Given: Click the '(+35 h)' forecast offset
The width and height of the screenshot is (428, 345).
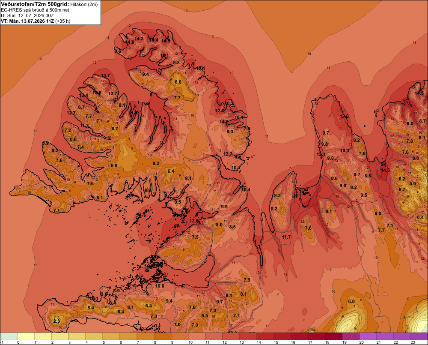Looking at the screenshot, I should click(x=63, y=21).
